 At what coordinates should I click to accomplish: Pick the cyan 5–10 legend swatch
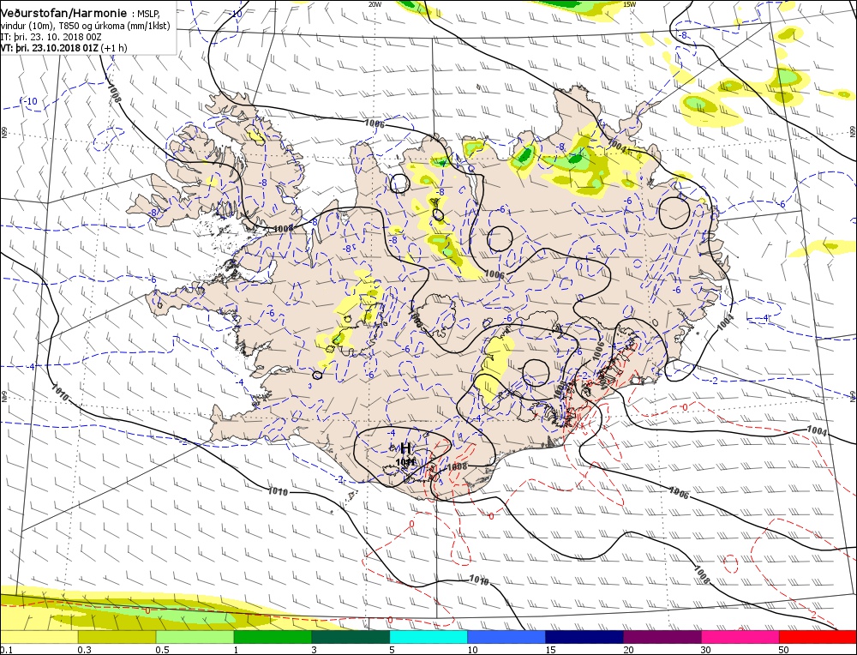428,637
